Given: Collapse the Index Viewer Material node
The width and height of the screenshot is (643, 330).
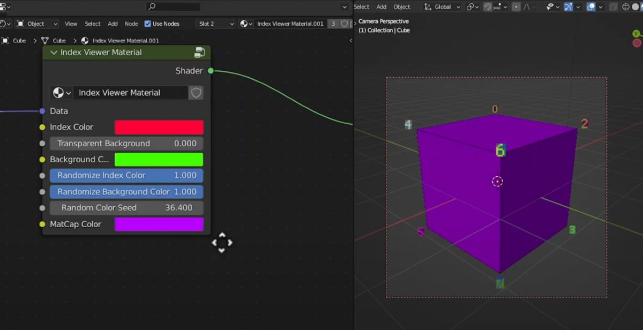Looking at the screenshot, I should click(54, 52).
